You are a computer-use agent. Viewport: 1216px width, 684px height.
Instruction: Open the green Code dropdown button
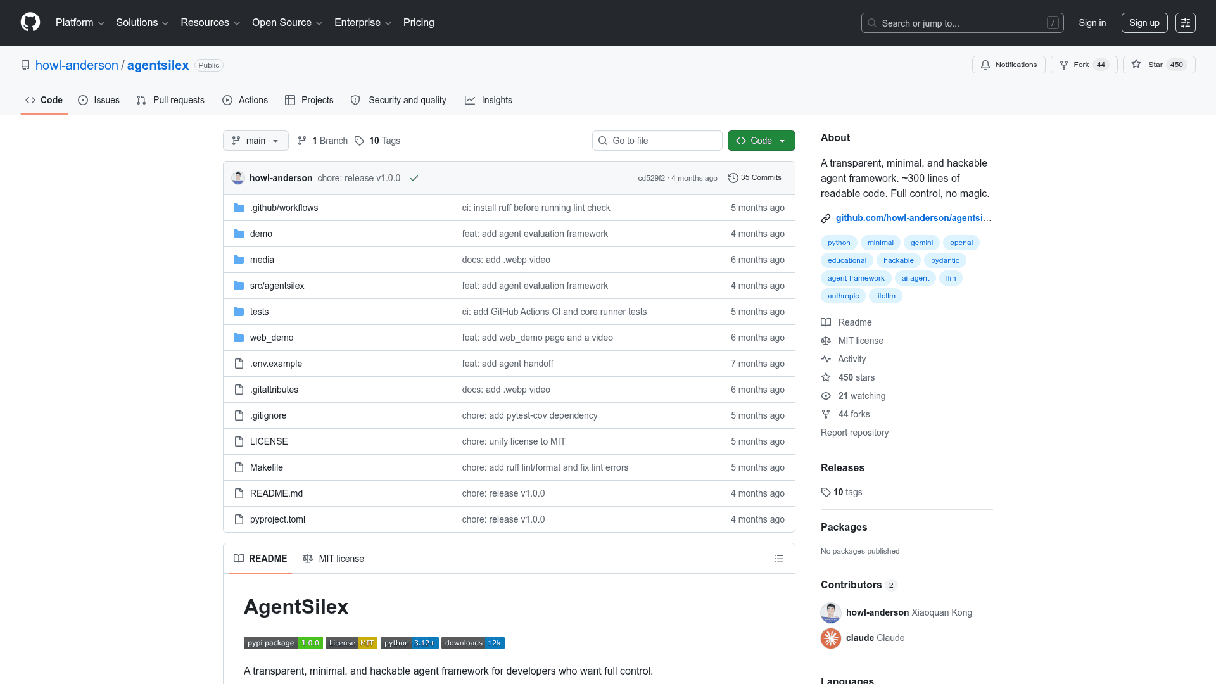(x=761, y=141)
